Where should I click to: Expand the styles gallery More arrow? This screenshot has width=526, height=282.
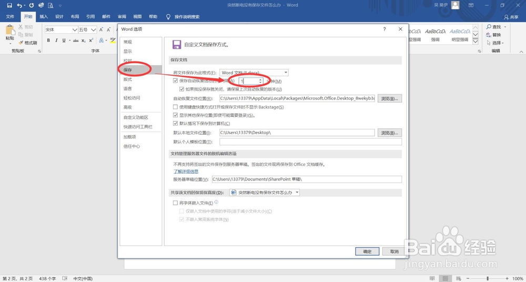[x=476, y=42]
